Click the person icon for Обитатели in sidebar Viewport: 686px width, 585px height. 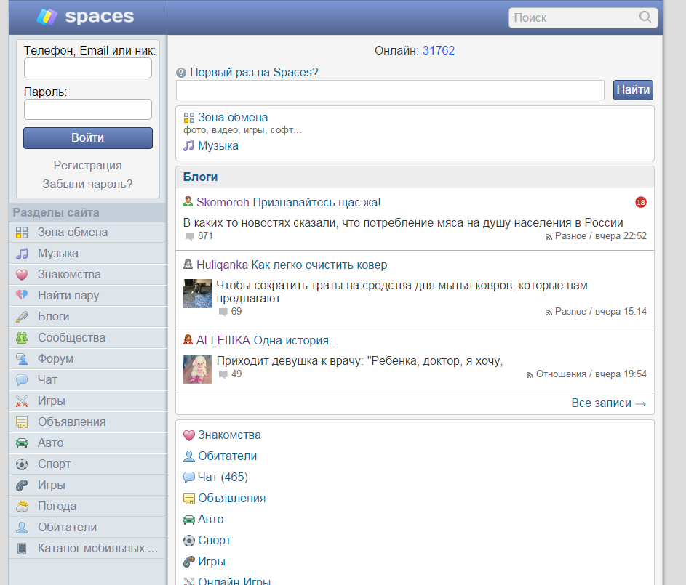pos(22,528)
